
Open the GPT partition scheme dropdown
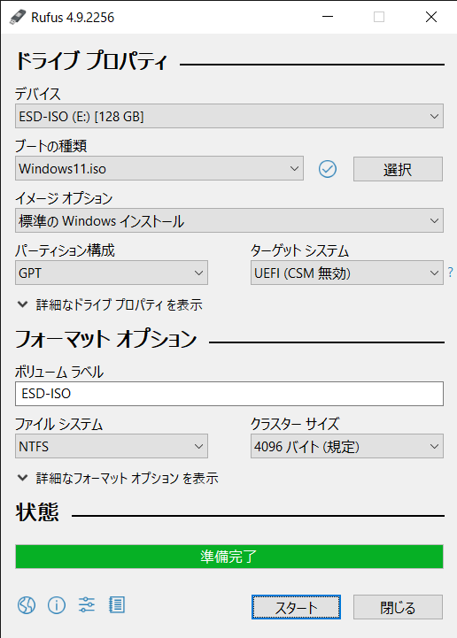click(x=112, y=273)
